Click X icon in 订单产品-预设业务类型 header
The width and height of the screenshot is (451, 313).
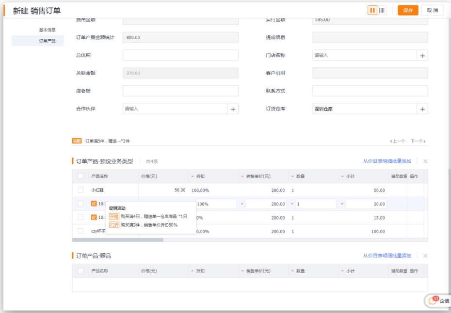pos(425,161)
